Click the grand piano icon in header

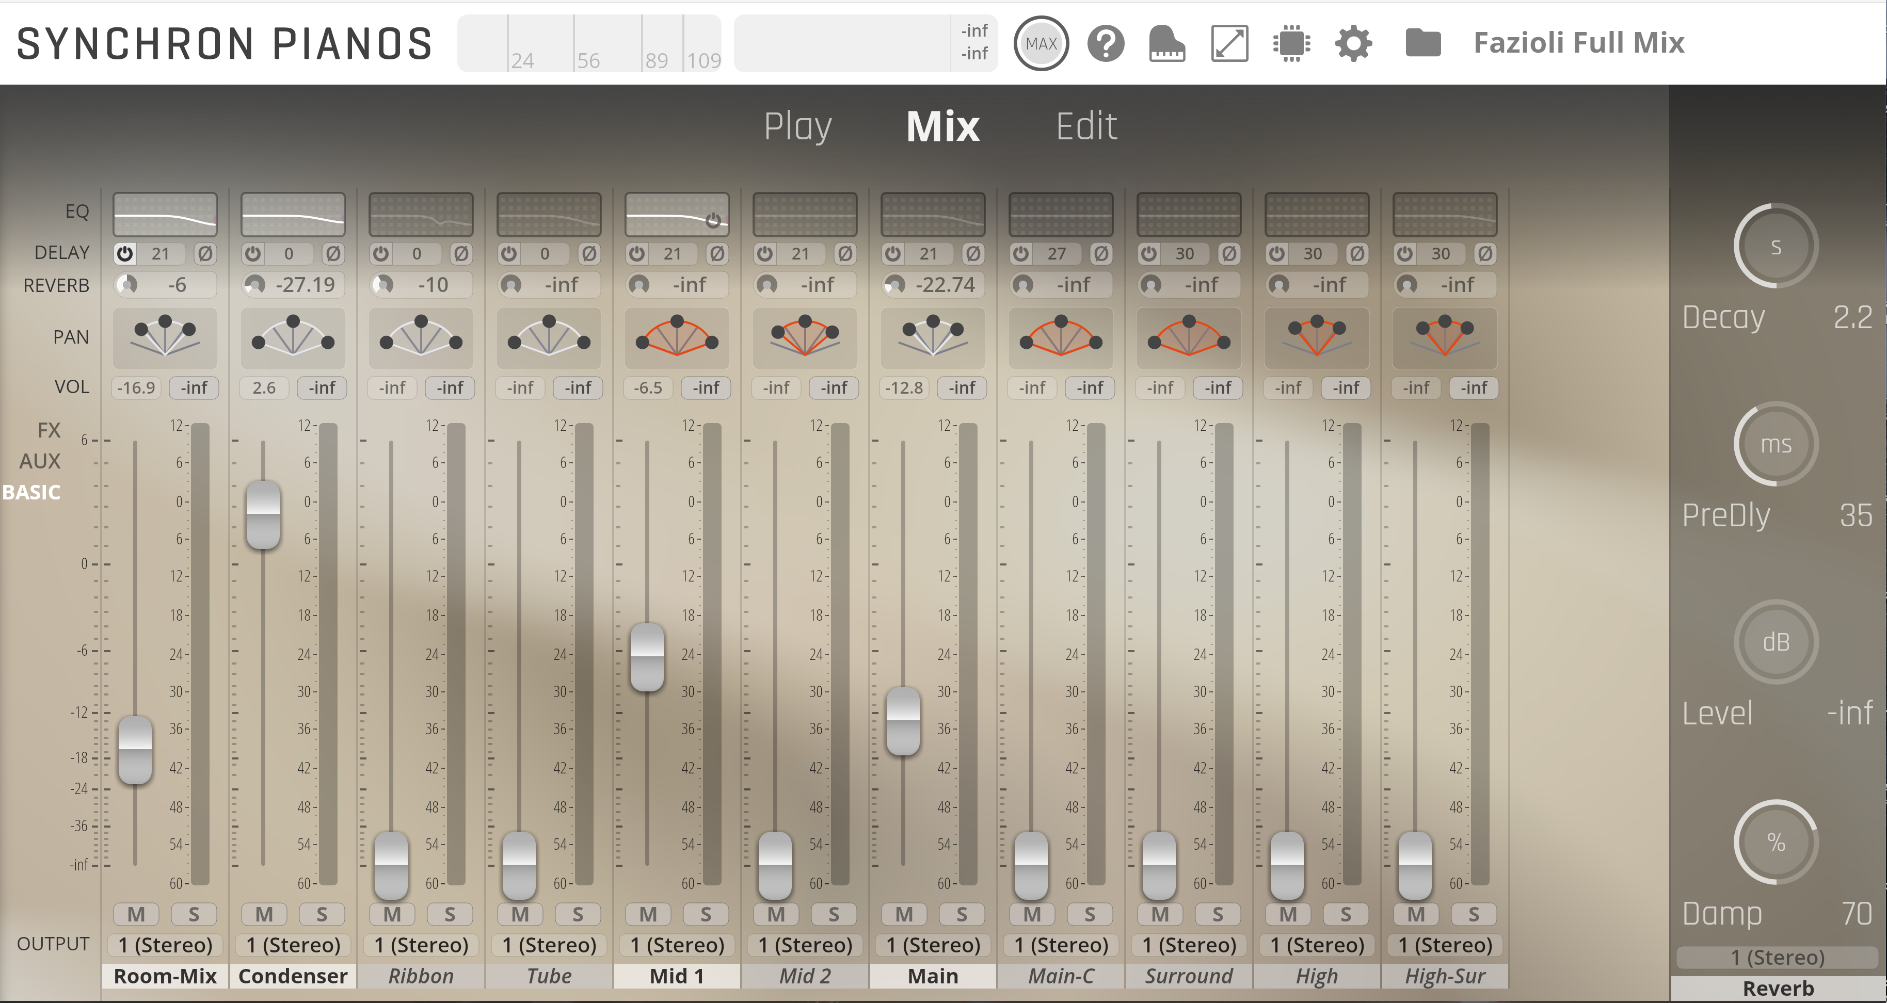point(1167,43)
